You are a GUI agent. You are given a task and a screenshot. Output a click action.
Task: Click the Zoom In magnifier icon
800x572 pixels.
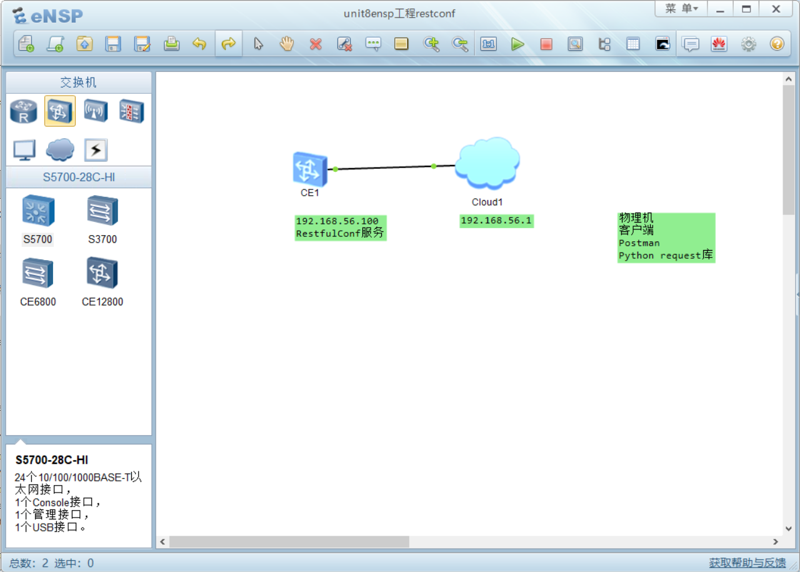(x=431, y=44)
